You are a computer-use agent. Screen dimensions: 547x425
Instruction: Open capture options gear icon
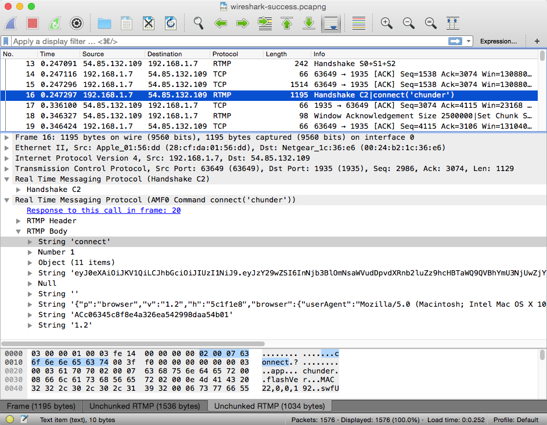point(77,23)
